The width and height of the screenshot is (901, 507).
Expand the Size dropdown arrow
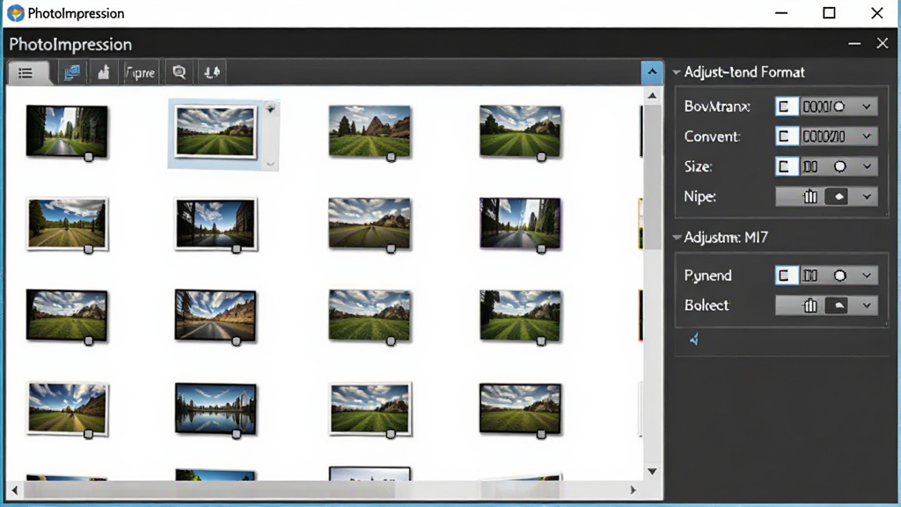867,166
